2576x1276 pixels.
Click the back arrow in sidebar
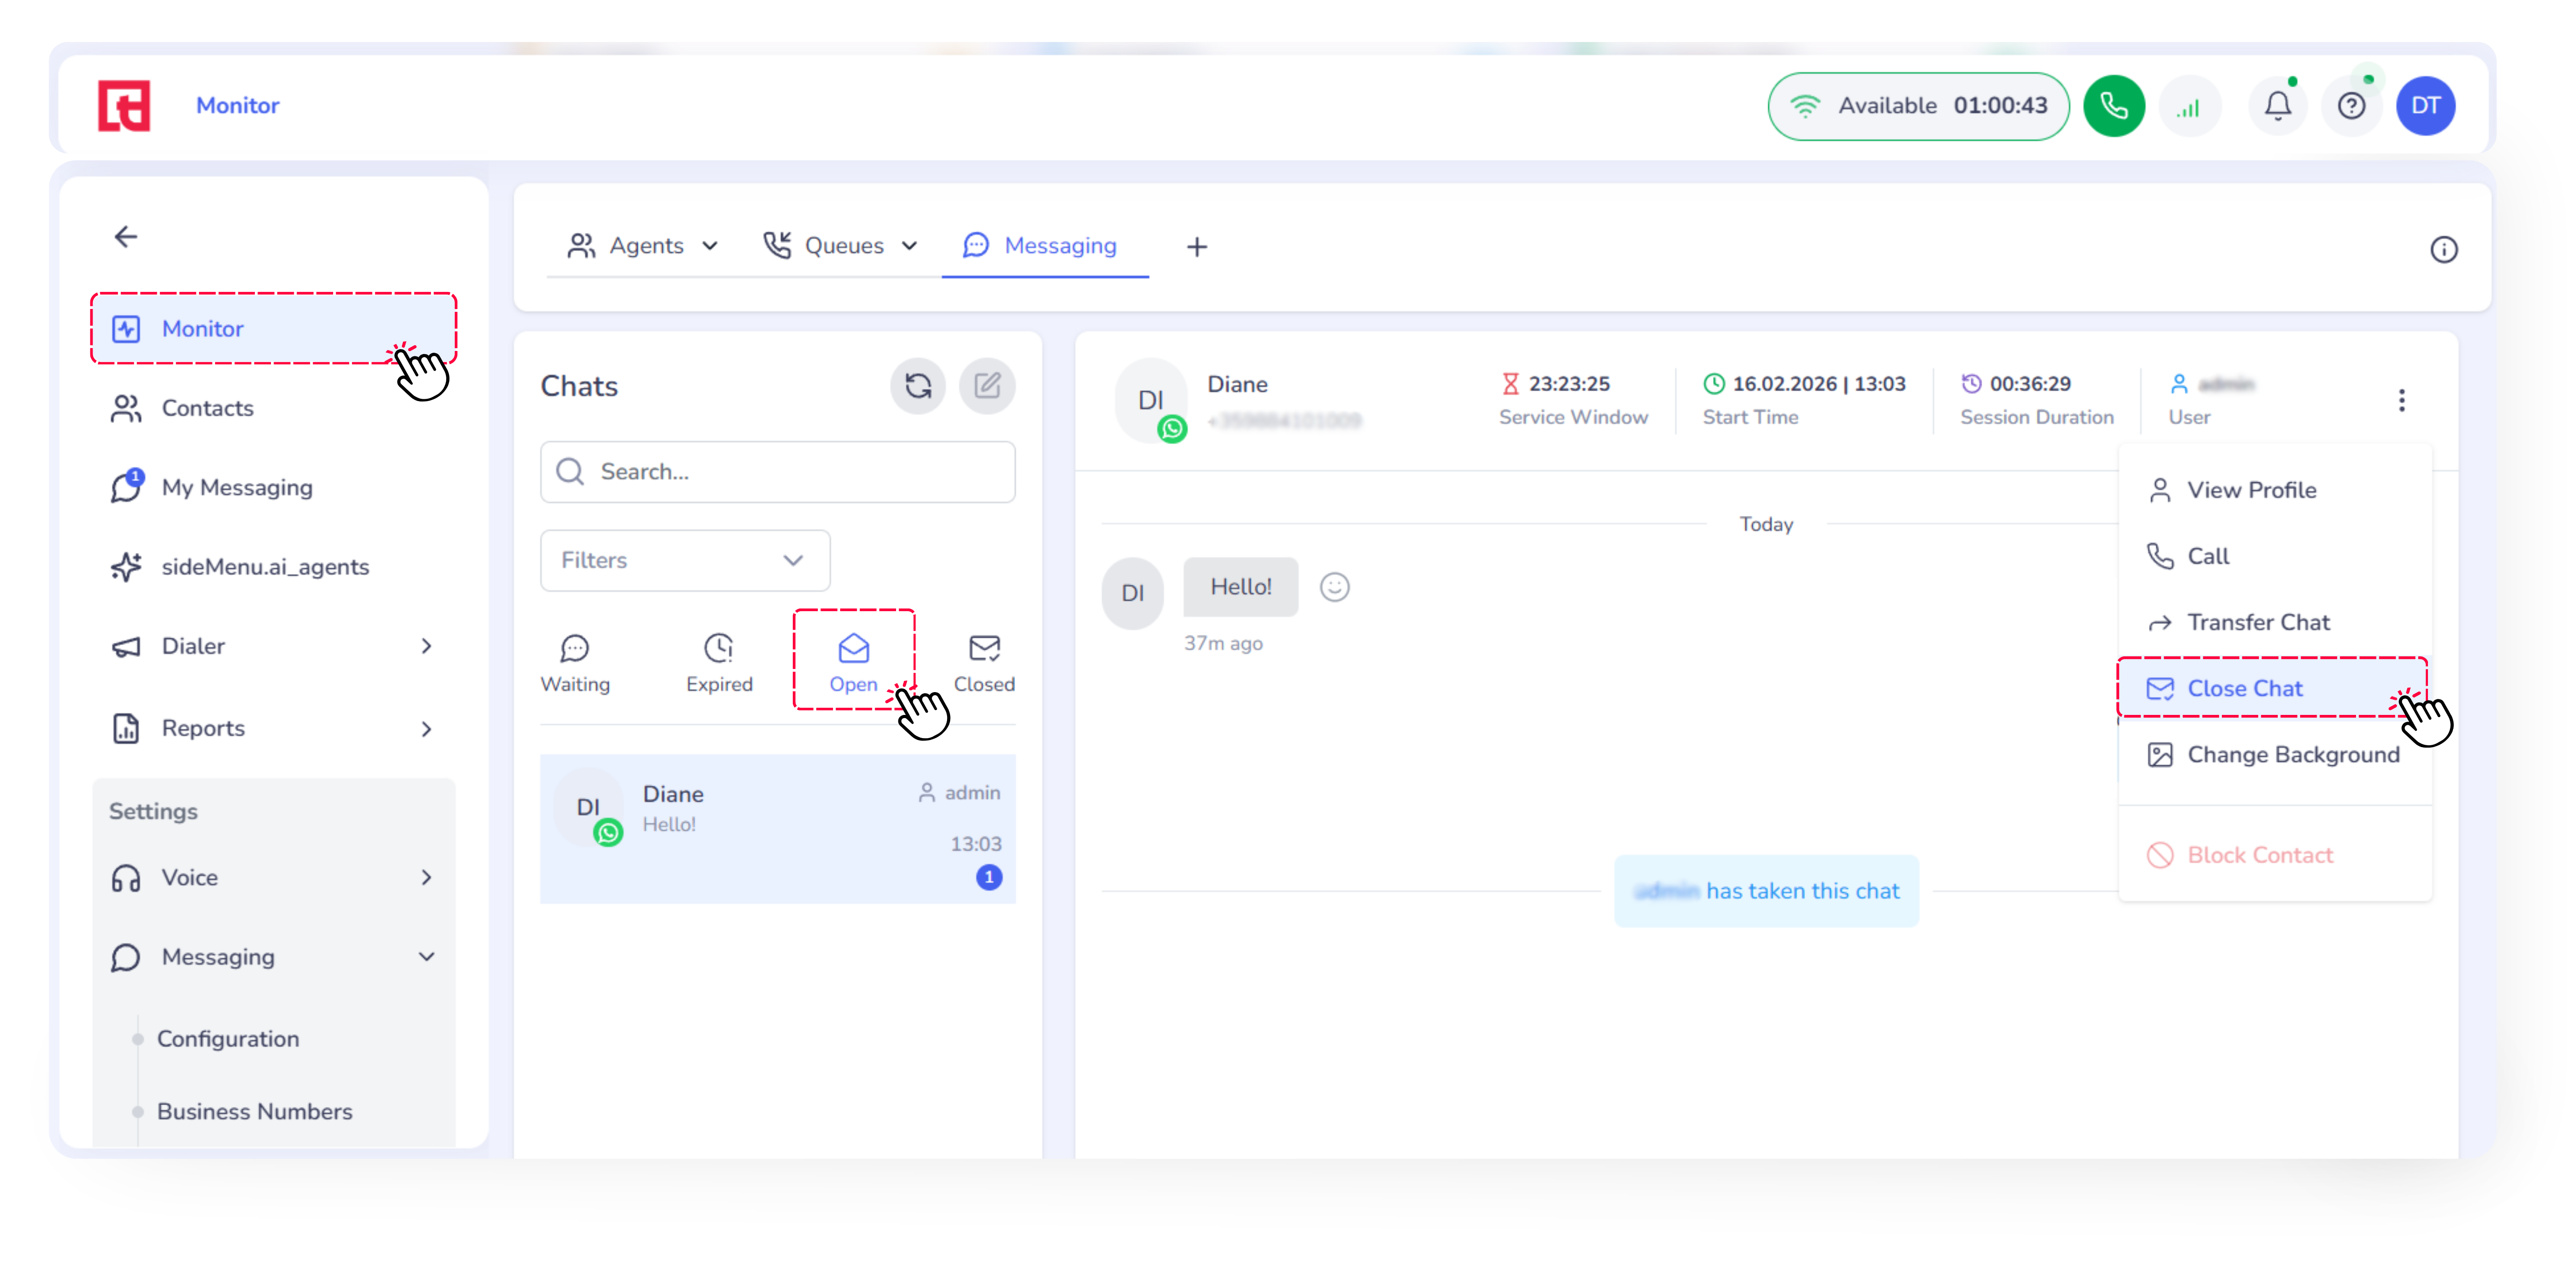tap(126, 237)
